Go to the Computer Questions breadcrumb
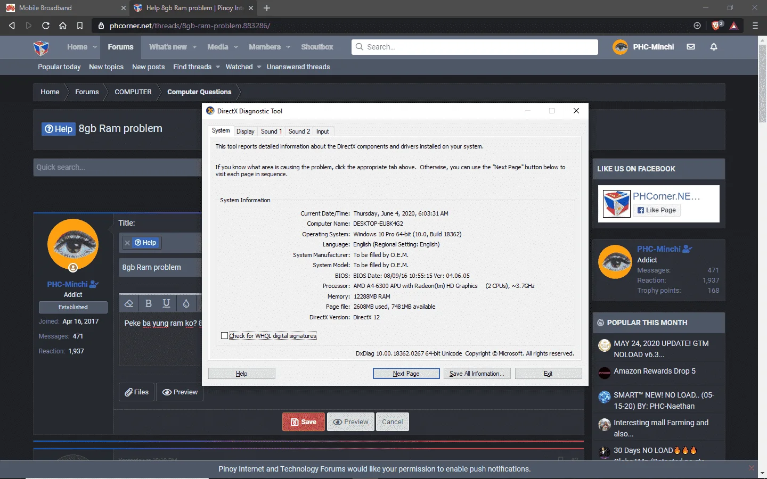Screen dimensions: 767x479 click(199, 92)
